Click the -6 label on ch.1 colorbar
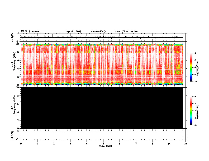The height and width of the screenshot is (161, 209). tap(195, 53)
